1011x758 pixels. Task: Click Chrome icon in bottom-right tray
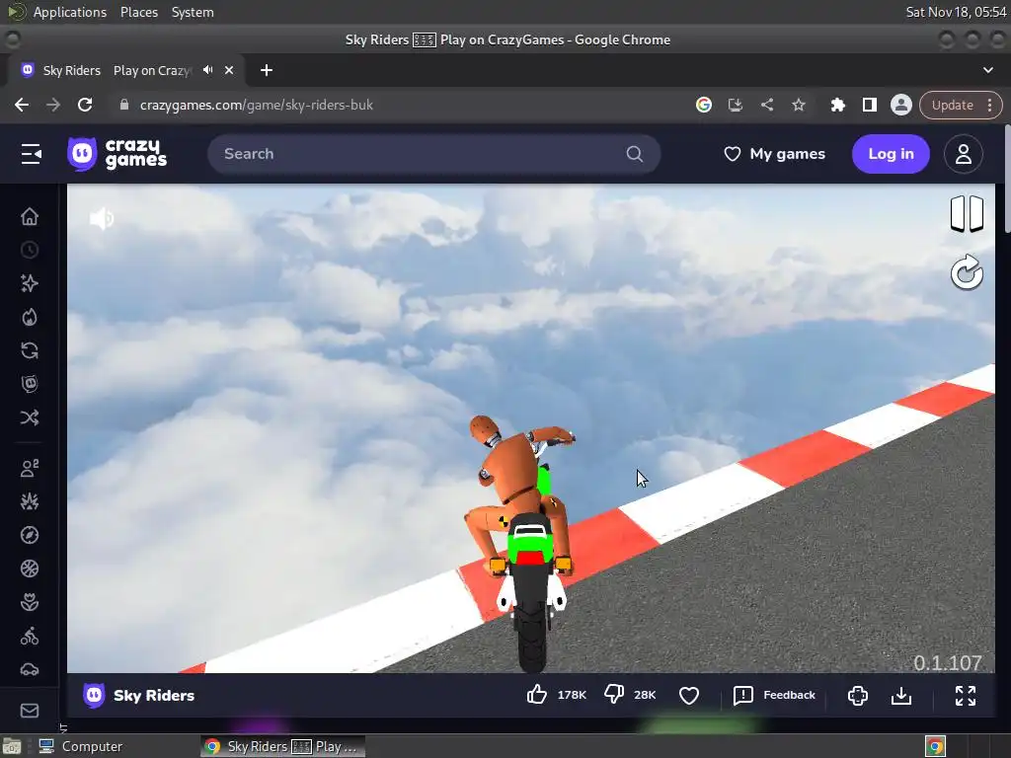point(935,746)
